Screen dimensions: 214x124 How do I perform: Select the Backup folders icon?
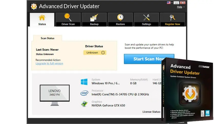(x=94, y=18)
